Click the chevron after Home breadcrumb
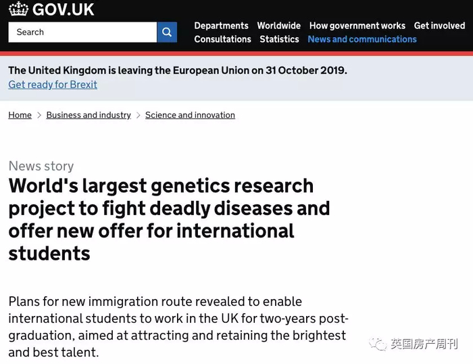 pyautogui.click(x=39, y=116)
